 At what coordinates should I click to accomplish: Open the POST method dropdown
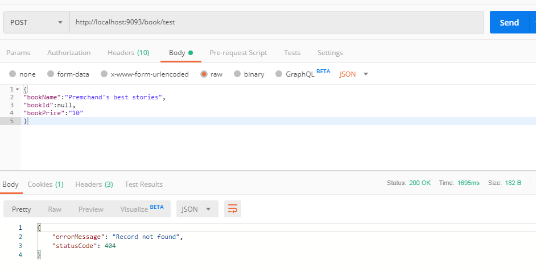click(36, 23)
